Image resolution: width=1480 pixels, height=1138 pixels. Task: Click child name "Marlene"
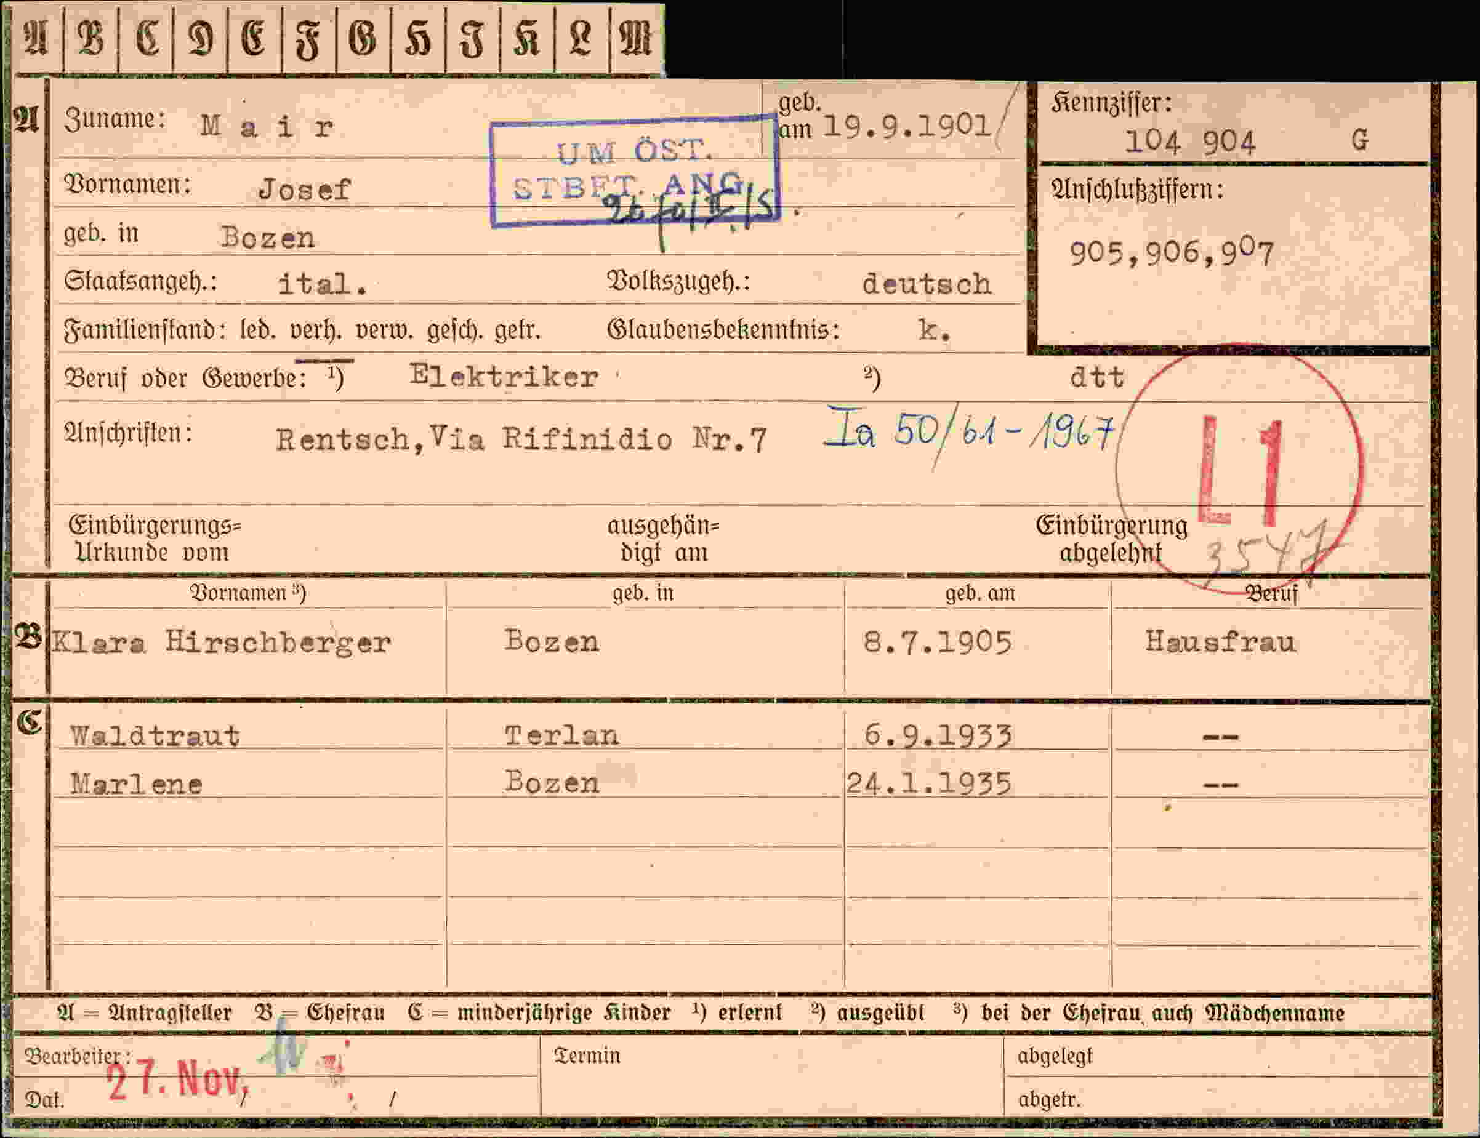(136, 784)
